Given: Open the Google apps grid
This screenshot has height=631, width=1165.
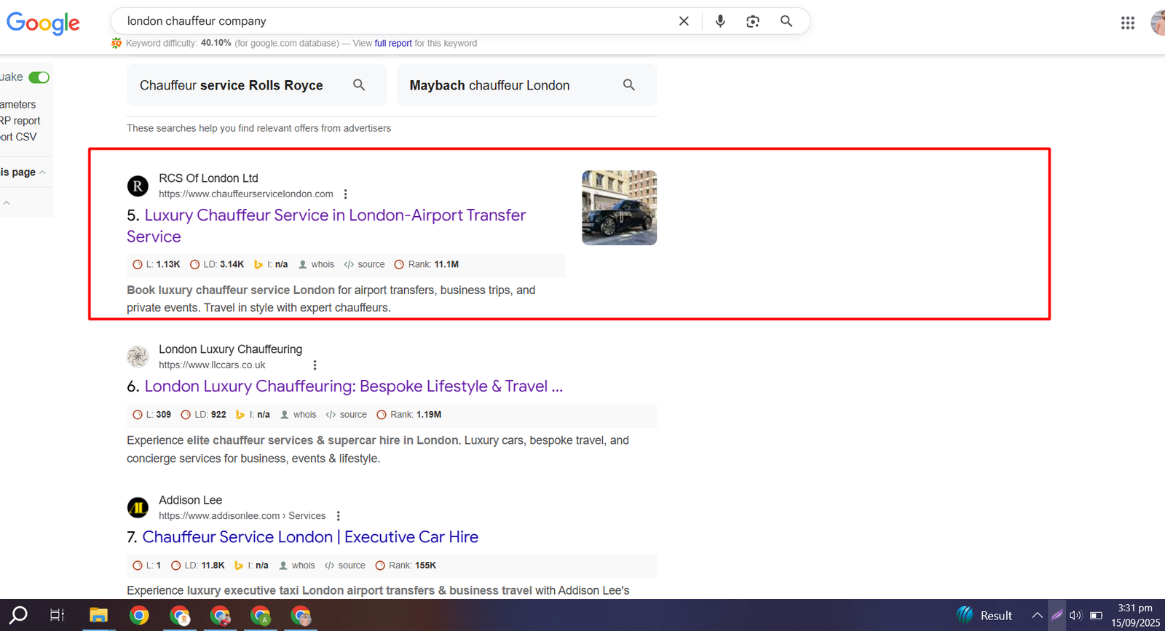Looking at the screenshot, I should point(1127,23).
